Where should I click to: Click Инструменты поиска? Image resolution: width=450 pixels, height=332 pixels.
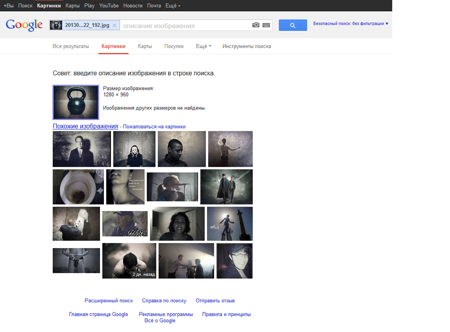(x=246, y=46)
